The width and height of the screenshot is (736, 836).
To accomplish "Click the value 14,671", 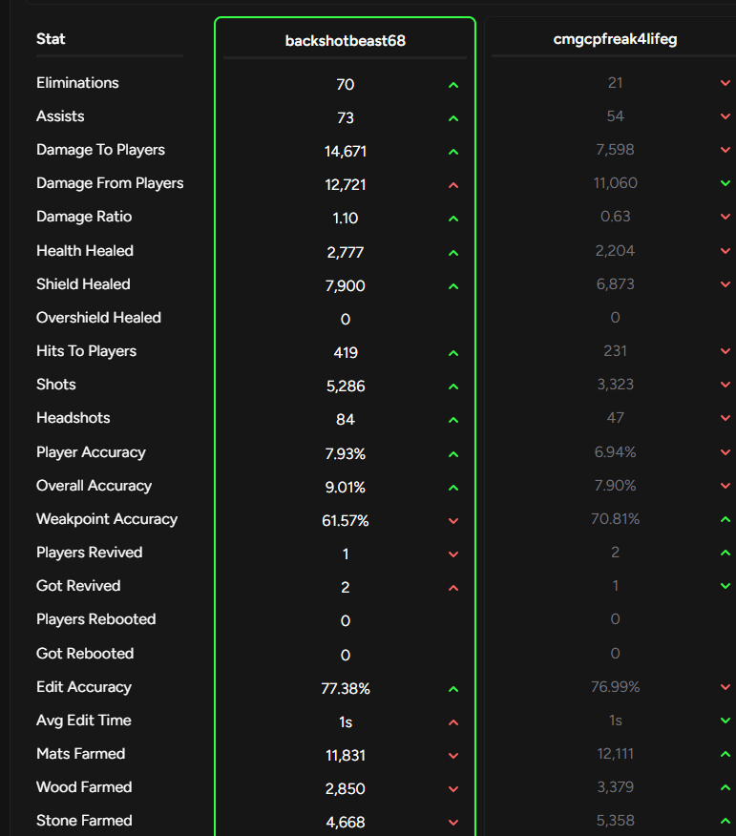I will 345,152.
